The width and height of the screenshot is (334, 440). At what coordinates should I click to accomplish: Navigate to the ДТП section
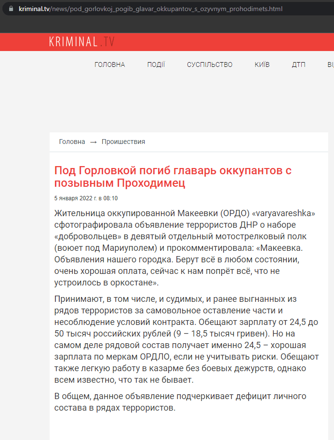pyautogui.click(x=298, y=65)
